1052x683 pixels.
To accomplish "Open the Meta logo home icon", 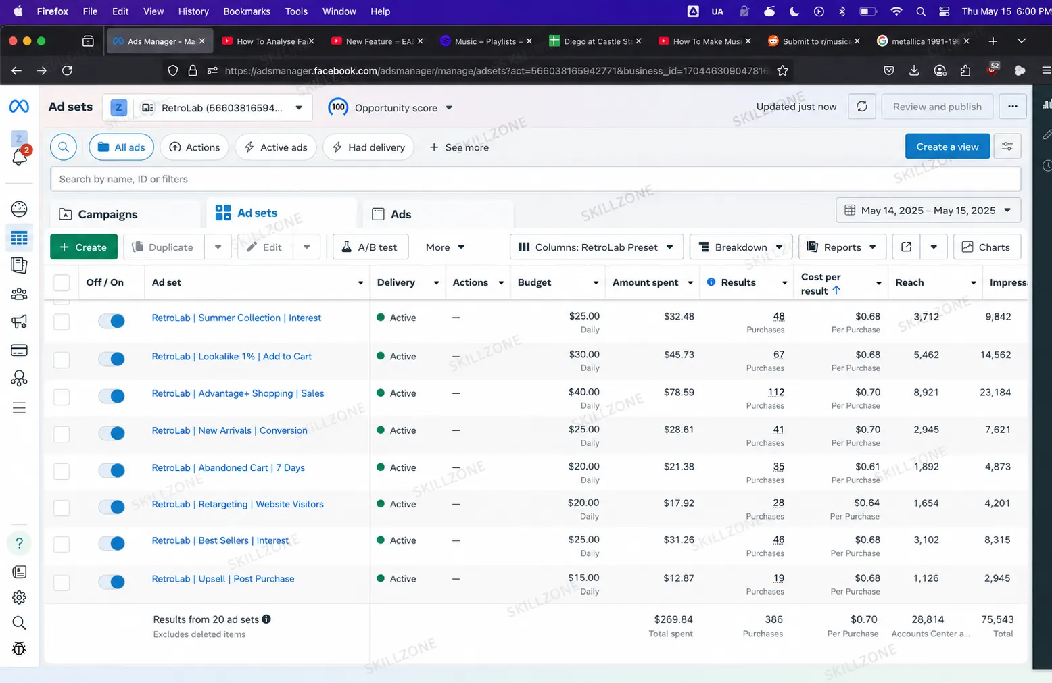I will pos(19,107).
